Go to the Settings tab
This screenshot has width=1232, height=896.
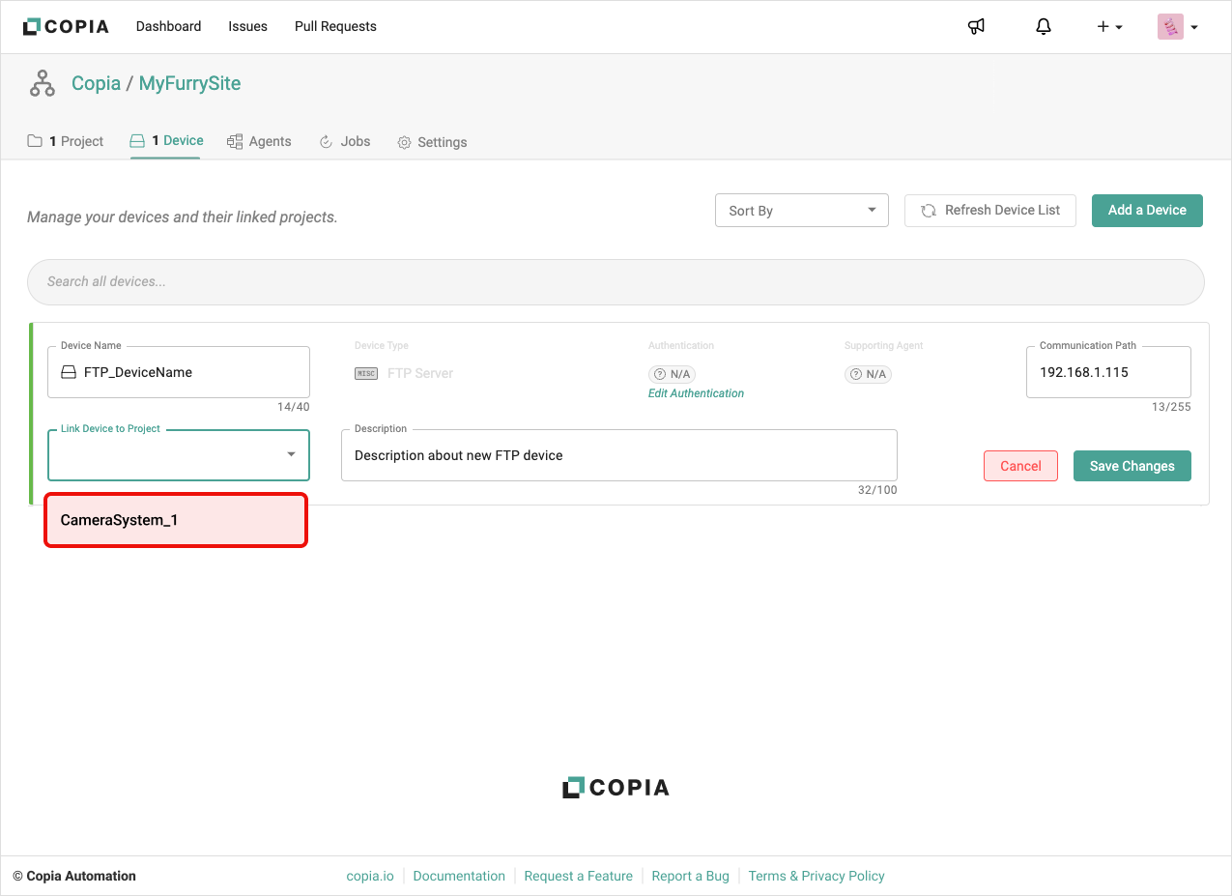(x=432, y=142)
